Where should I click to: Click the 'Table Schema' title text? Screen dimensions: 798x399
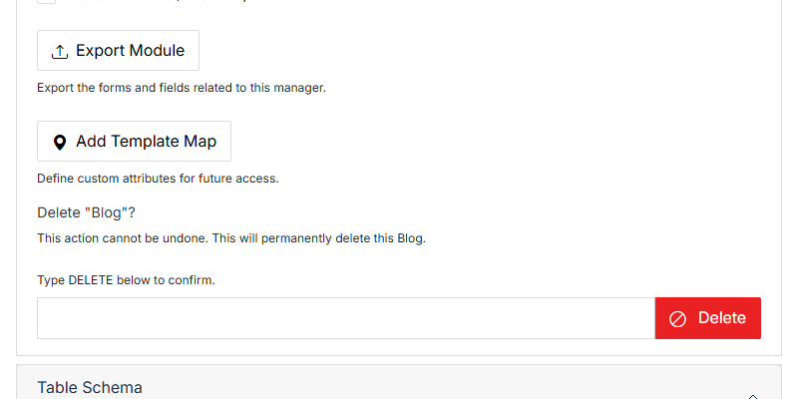(90, 387)
